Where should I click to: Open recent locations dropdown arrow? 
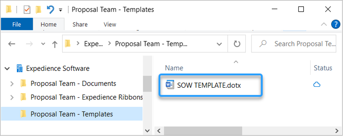point(43,44)
